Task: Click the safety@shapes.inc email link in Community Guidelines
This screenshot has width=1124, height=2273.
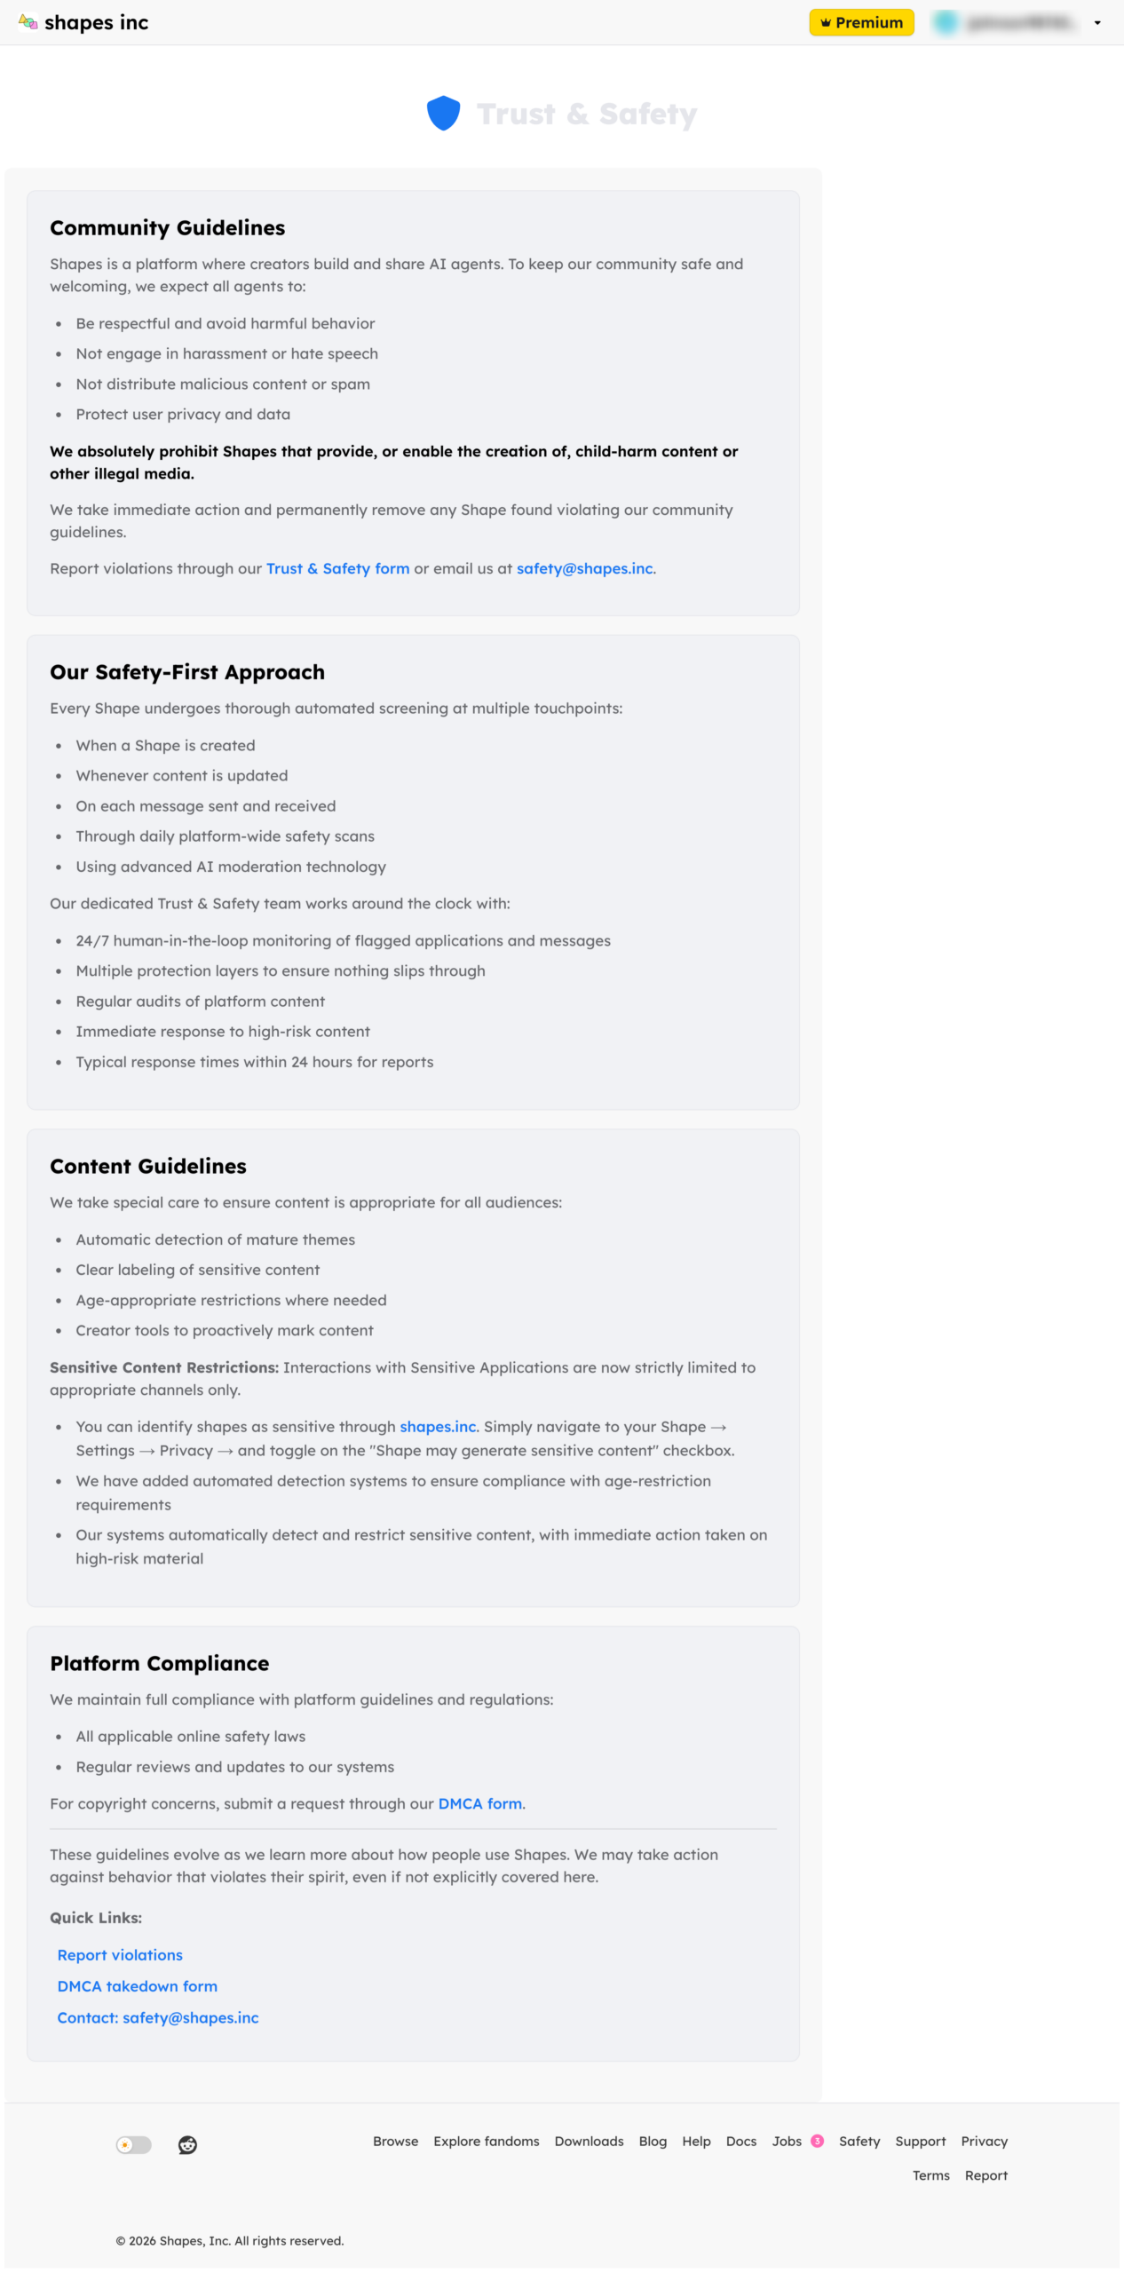Action: click(584, 568)
